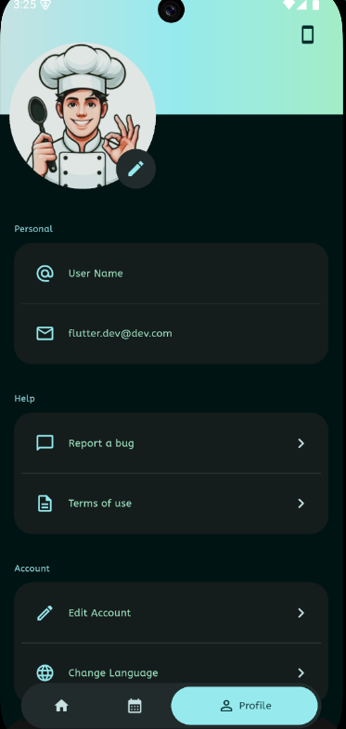The height and width of the screenshot is (729, 346).
Task: Click the Personal section heading
Action: click(x=33, y=229)
